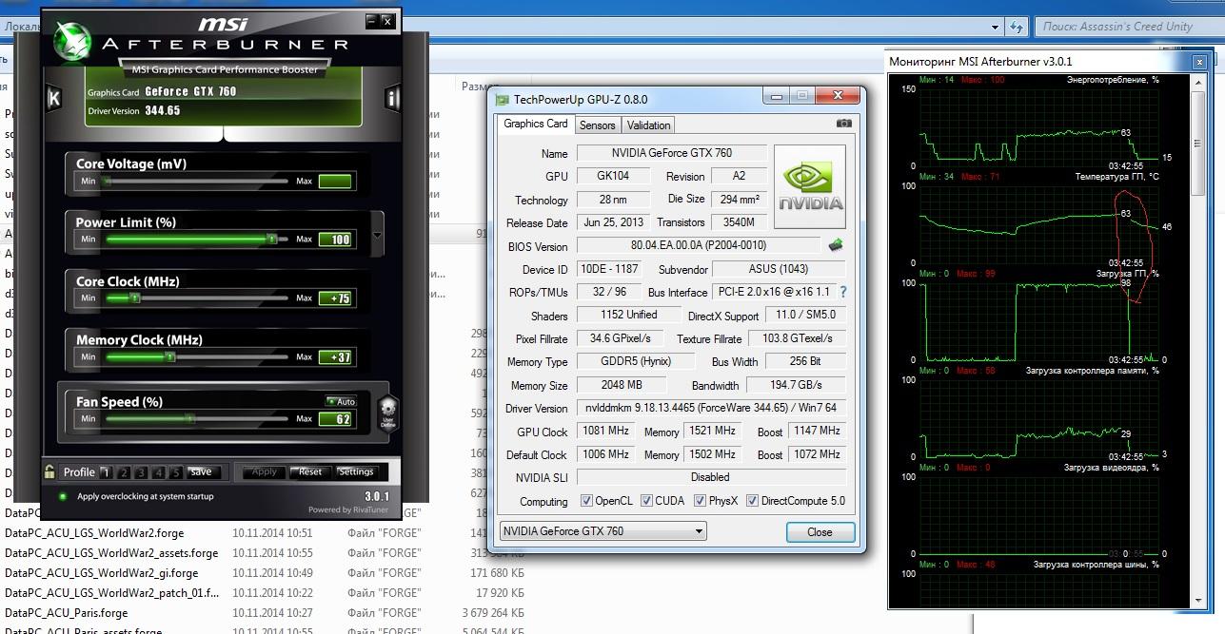Click the Driver Version nvlddmkm field
The width and height of the screenshot is (1225, 634).
[711, 409]
